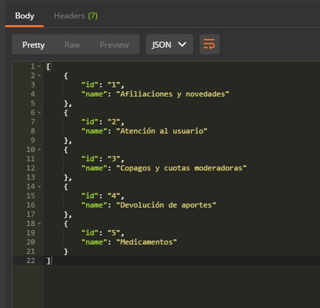Switch to the Headers (7) tab
320x308 pixels.
point(75,16)
